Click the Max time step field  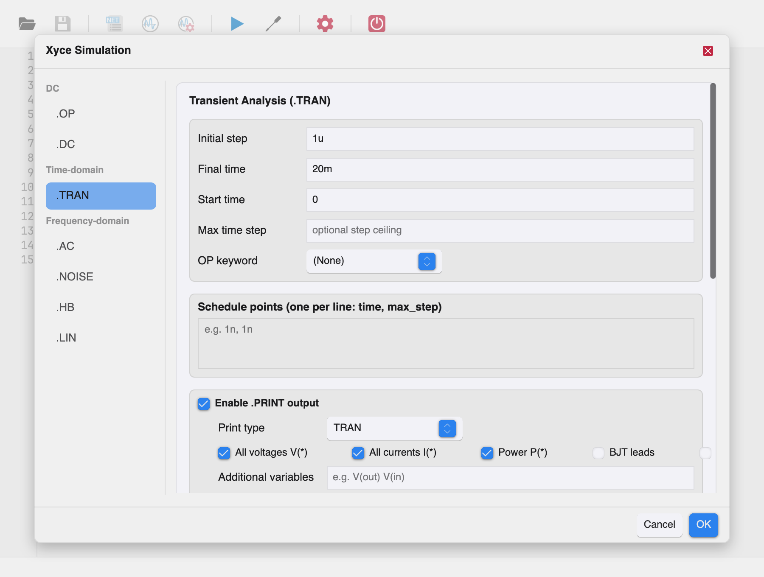point(500,230)
